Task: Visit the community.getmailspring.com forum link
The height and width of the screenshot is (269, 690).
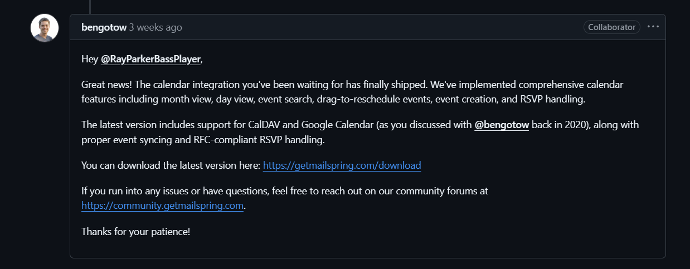Action: (163, 206)
